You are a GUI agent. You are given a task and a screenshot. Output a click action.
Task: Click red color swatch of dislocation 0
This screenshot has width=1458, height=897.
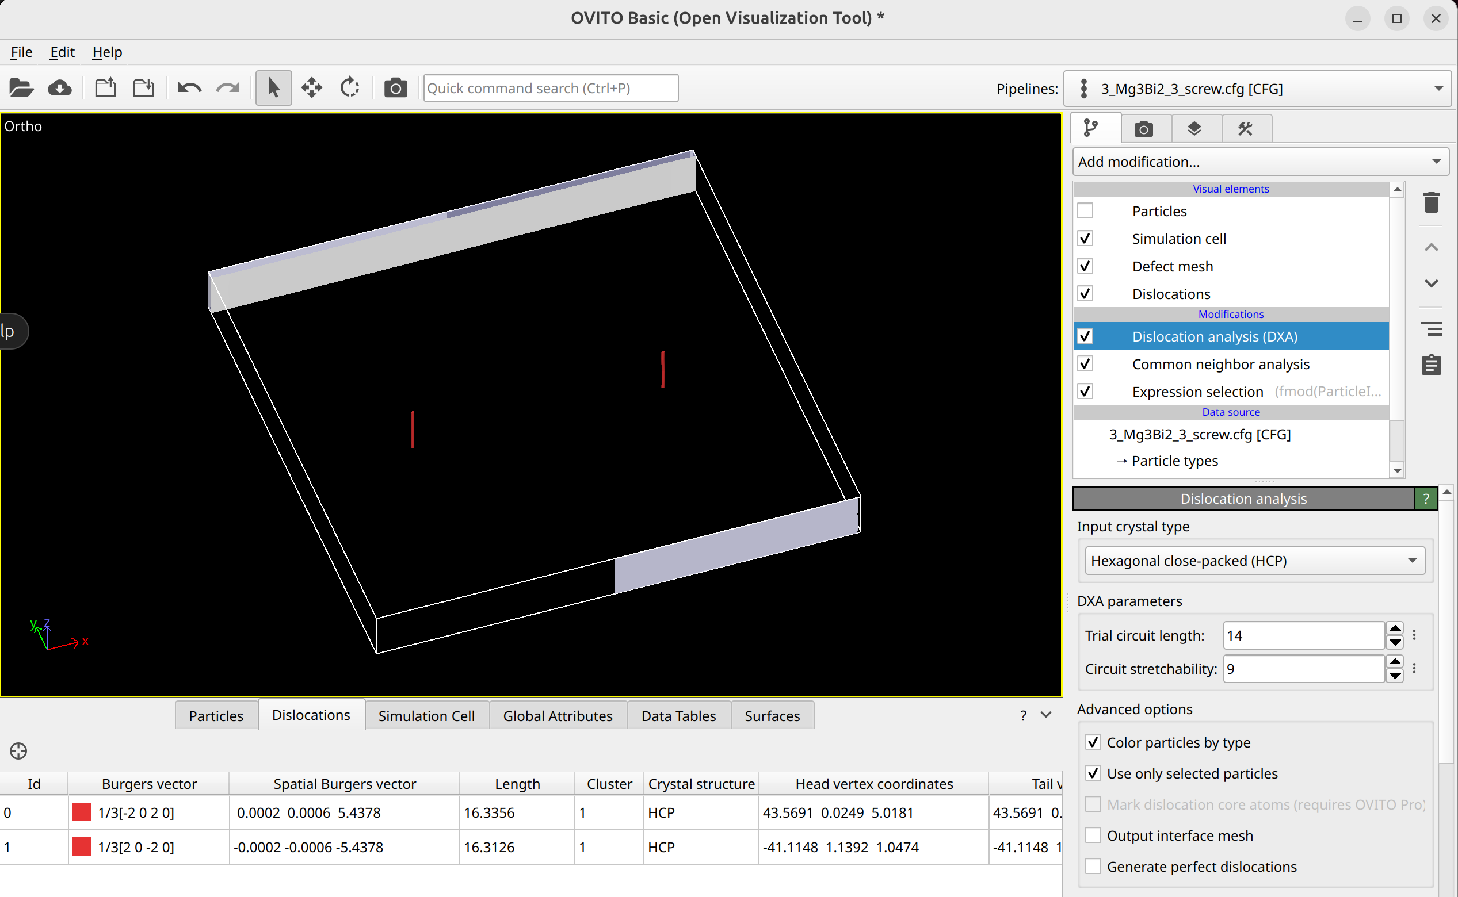tap(81, 812)
